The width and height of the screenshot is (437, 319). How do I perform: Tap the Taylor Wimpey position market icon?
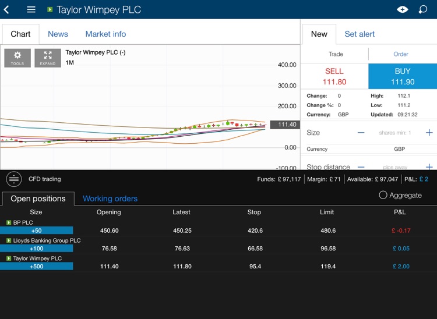9,258
